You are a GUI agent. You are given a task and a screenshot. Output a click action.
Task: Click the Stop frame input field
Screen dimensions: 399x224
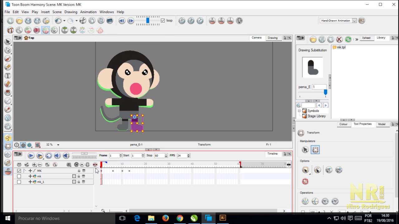pos(159,156)
